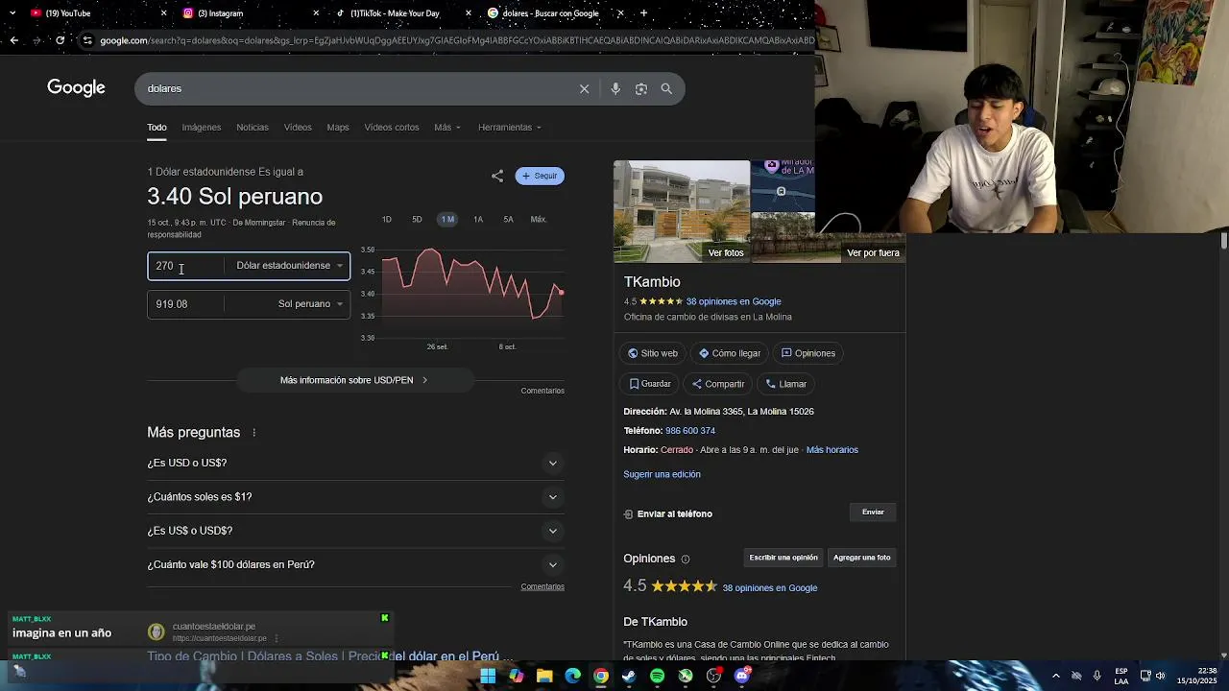Select the 1M chart range
1229x691 pixels.
click(447, 220)
